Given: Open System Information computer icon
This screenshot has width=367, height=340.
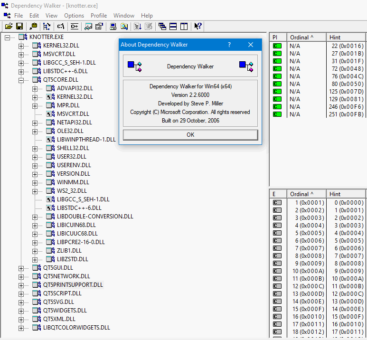Looking at the screenshot, I should (x=113, y=26).
